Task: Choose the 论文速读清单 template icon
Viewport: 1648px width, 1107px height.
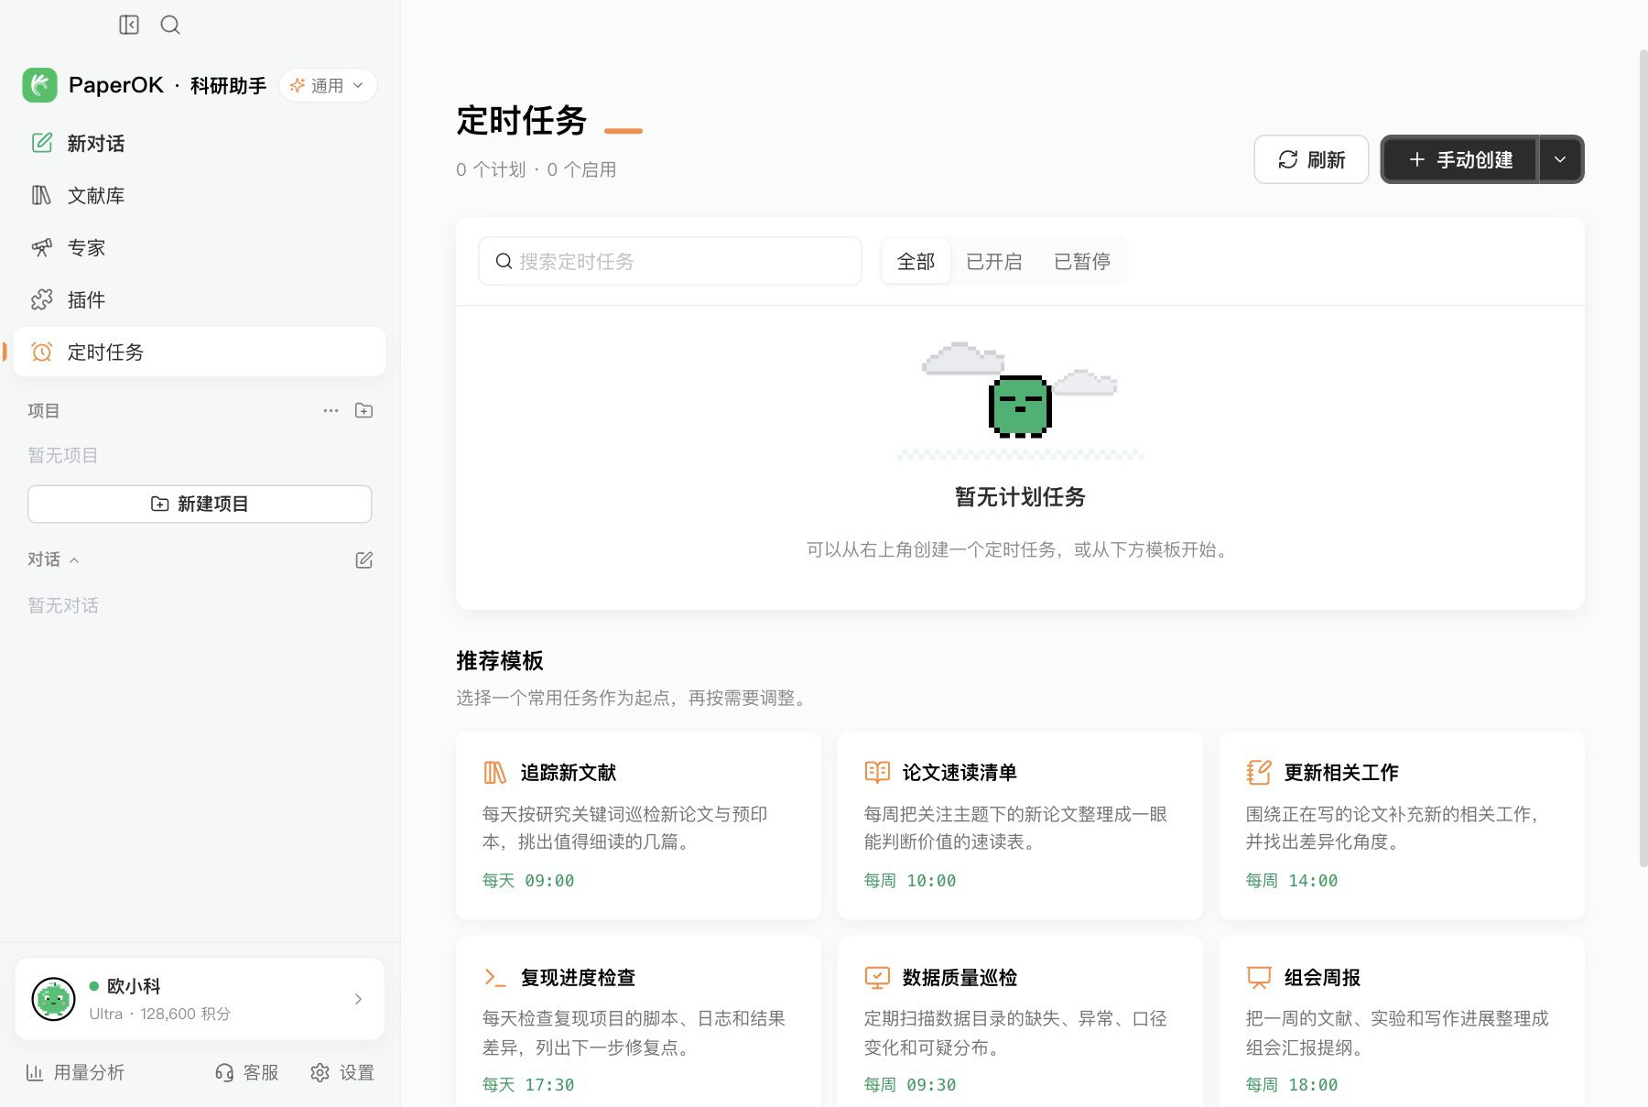Action: click(877, 772)
